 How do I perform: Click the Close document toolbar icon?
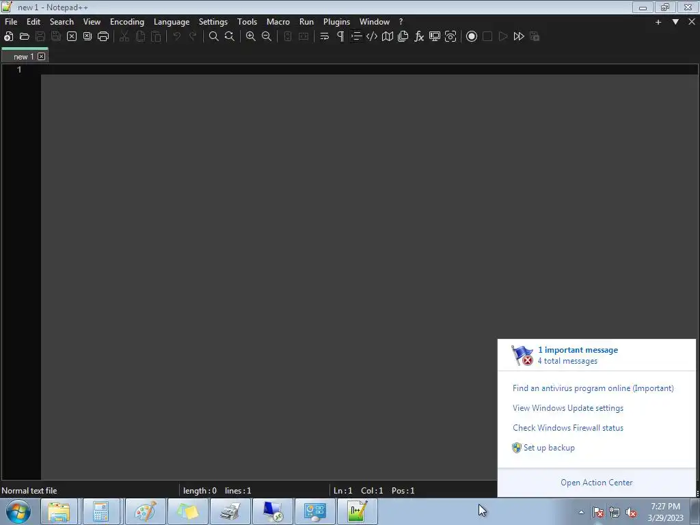(72, 37)
